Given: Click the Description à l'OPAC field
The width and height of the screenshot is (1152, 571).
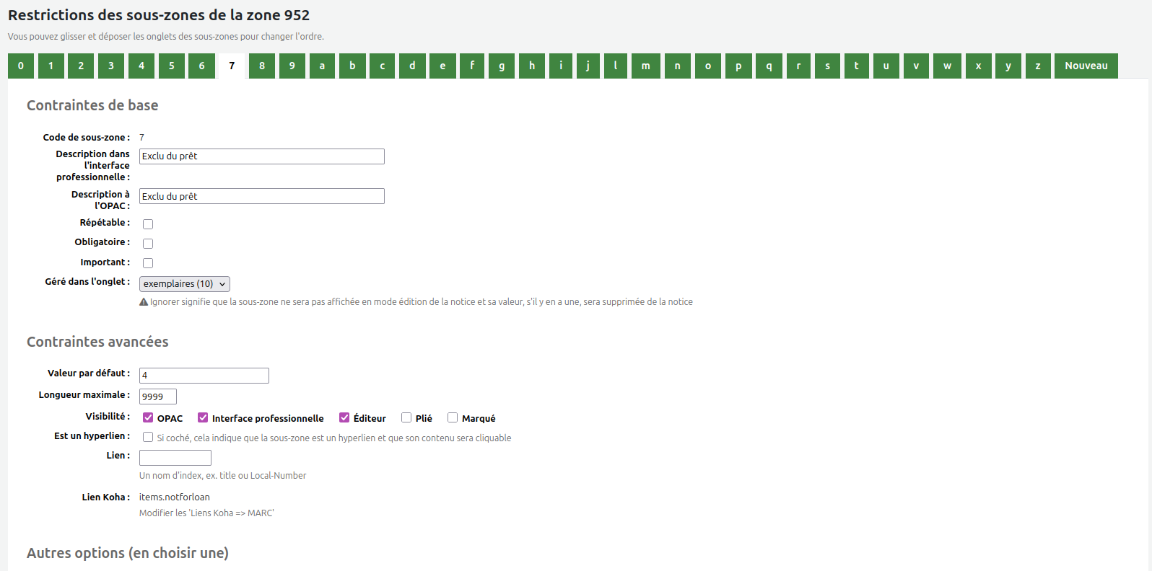Looking at the screenshot, I should point(261,196).
